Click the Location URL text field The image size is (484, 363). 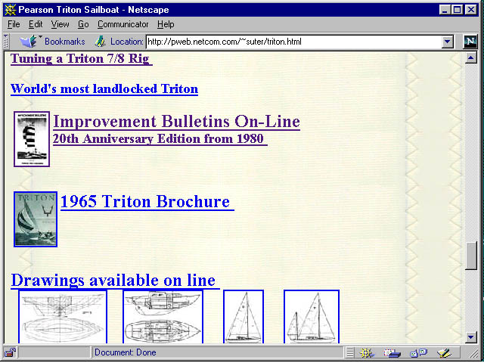point(294,42)
